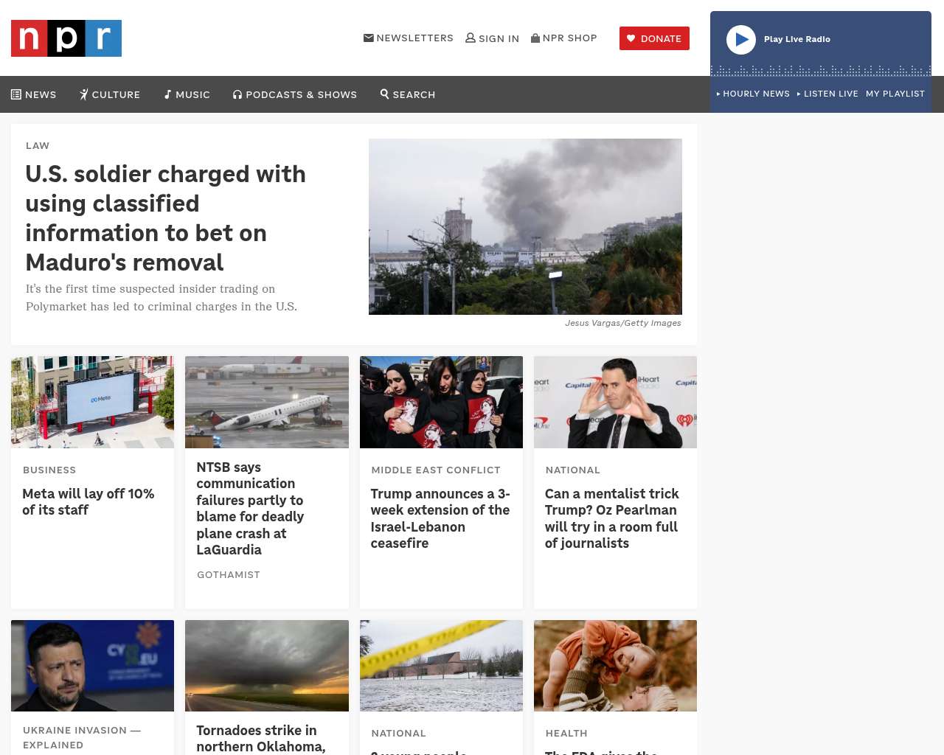Screen dimensions: 944x755
Task: Open the National label above the mentalist story
Action: 573,470
